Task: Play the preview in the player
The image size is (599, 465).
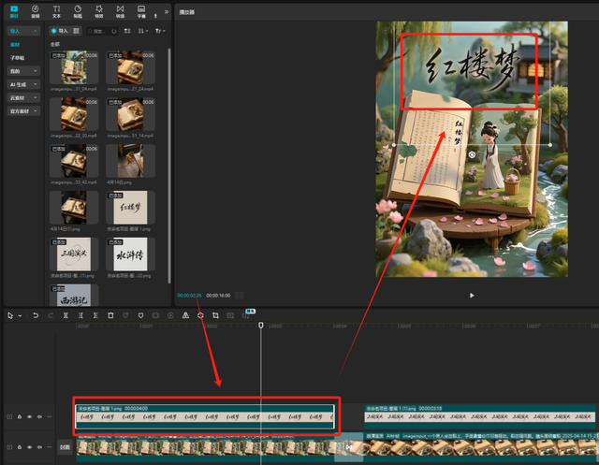Action: point(472,295)
